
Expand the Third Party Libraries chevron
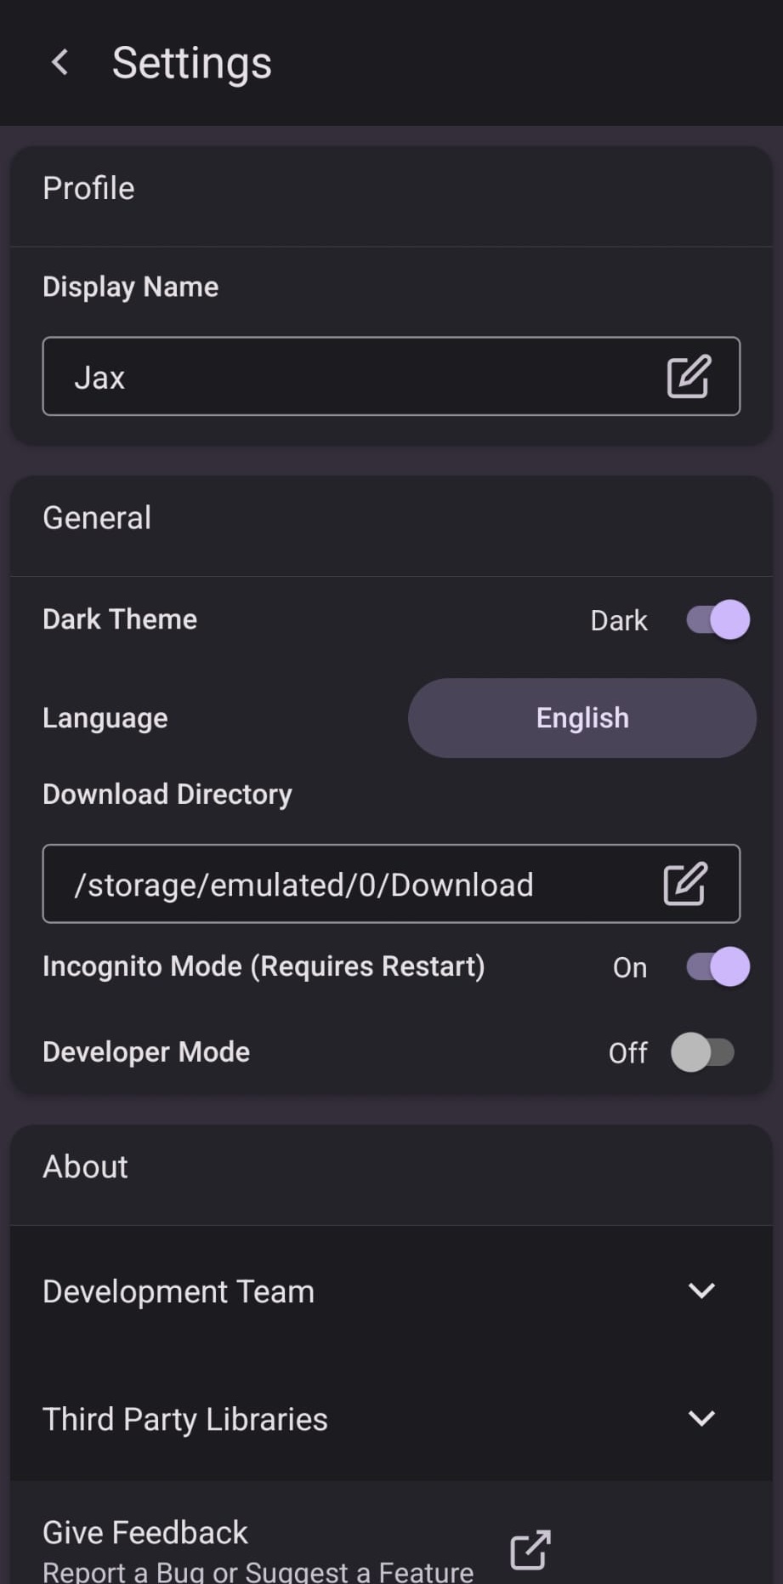coord(701,1418)
